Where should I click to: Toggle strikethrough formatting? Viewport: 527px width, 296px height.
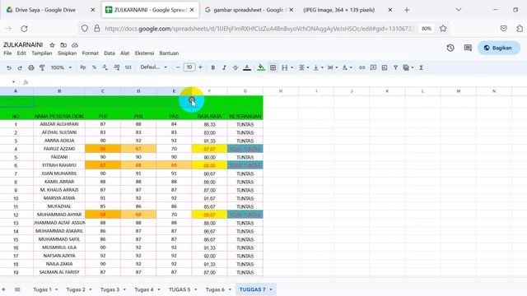(x=236, y=67)
